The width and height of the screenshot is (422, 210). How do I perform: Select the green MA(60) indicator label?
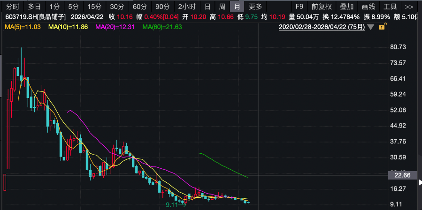coord(162,27)
